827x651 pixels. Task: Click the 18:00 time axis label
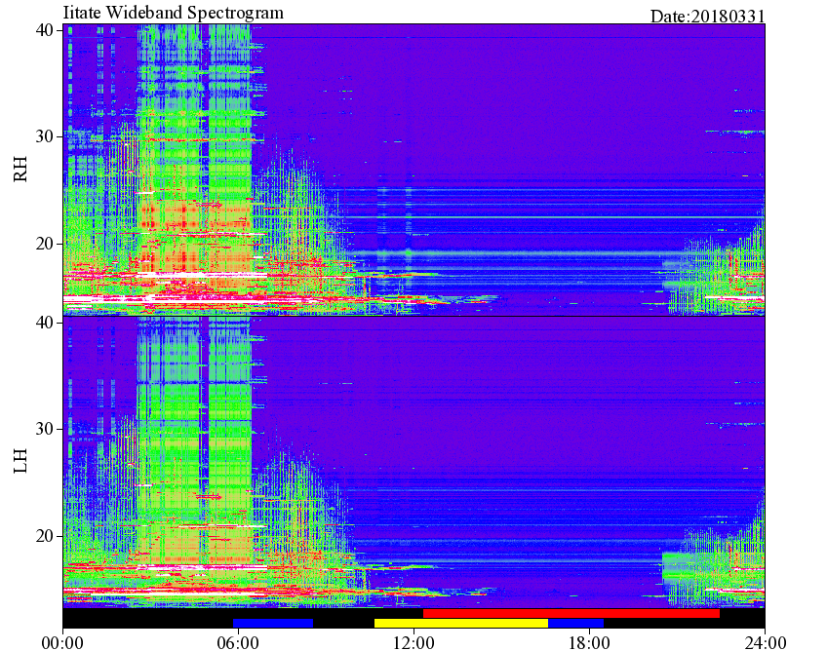click(590, 643)
